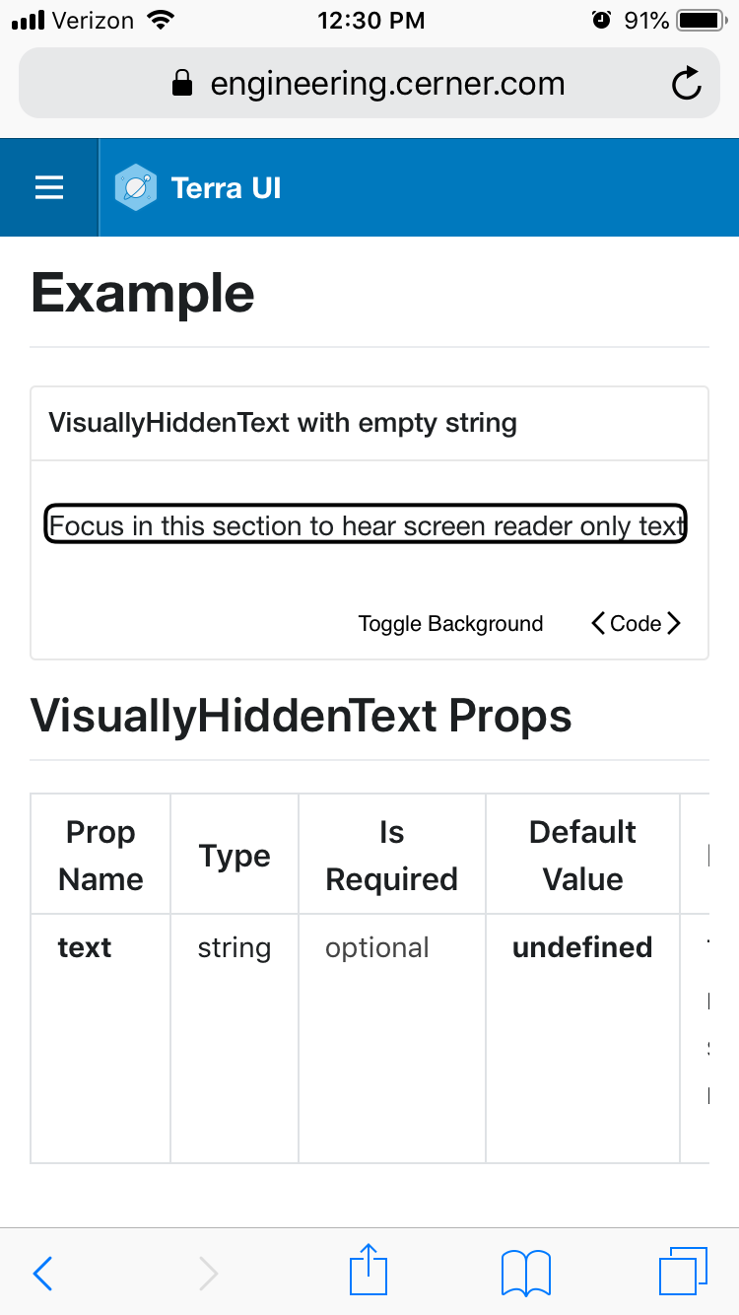Image resolution: width=739 pixels, height=1315 pixels.
Task: Open the VisuallyHiddenText Props section
Action: coord(301,716)
